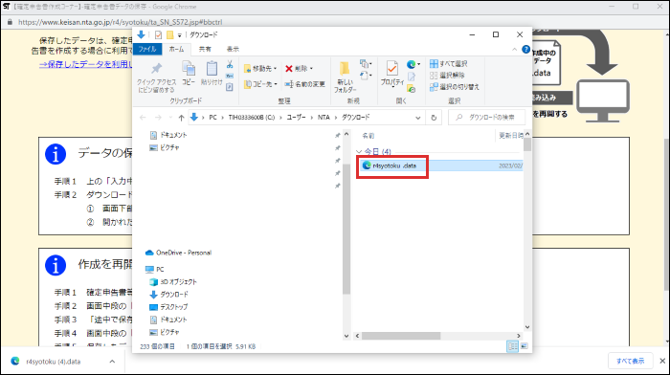Select 3D オブジェクト in navigation pane
Screen dimensions: 670x375
point(173,282)
